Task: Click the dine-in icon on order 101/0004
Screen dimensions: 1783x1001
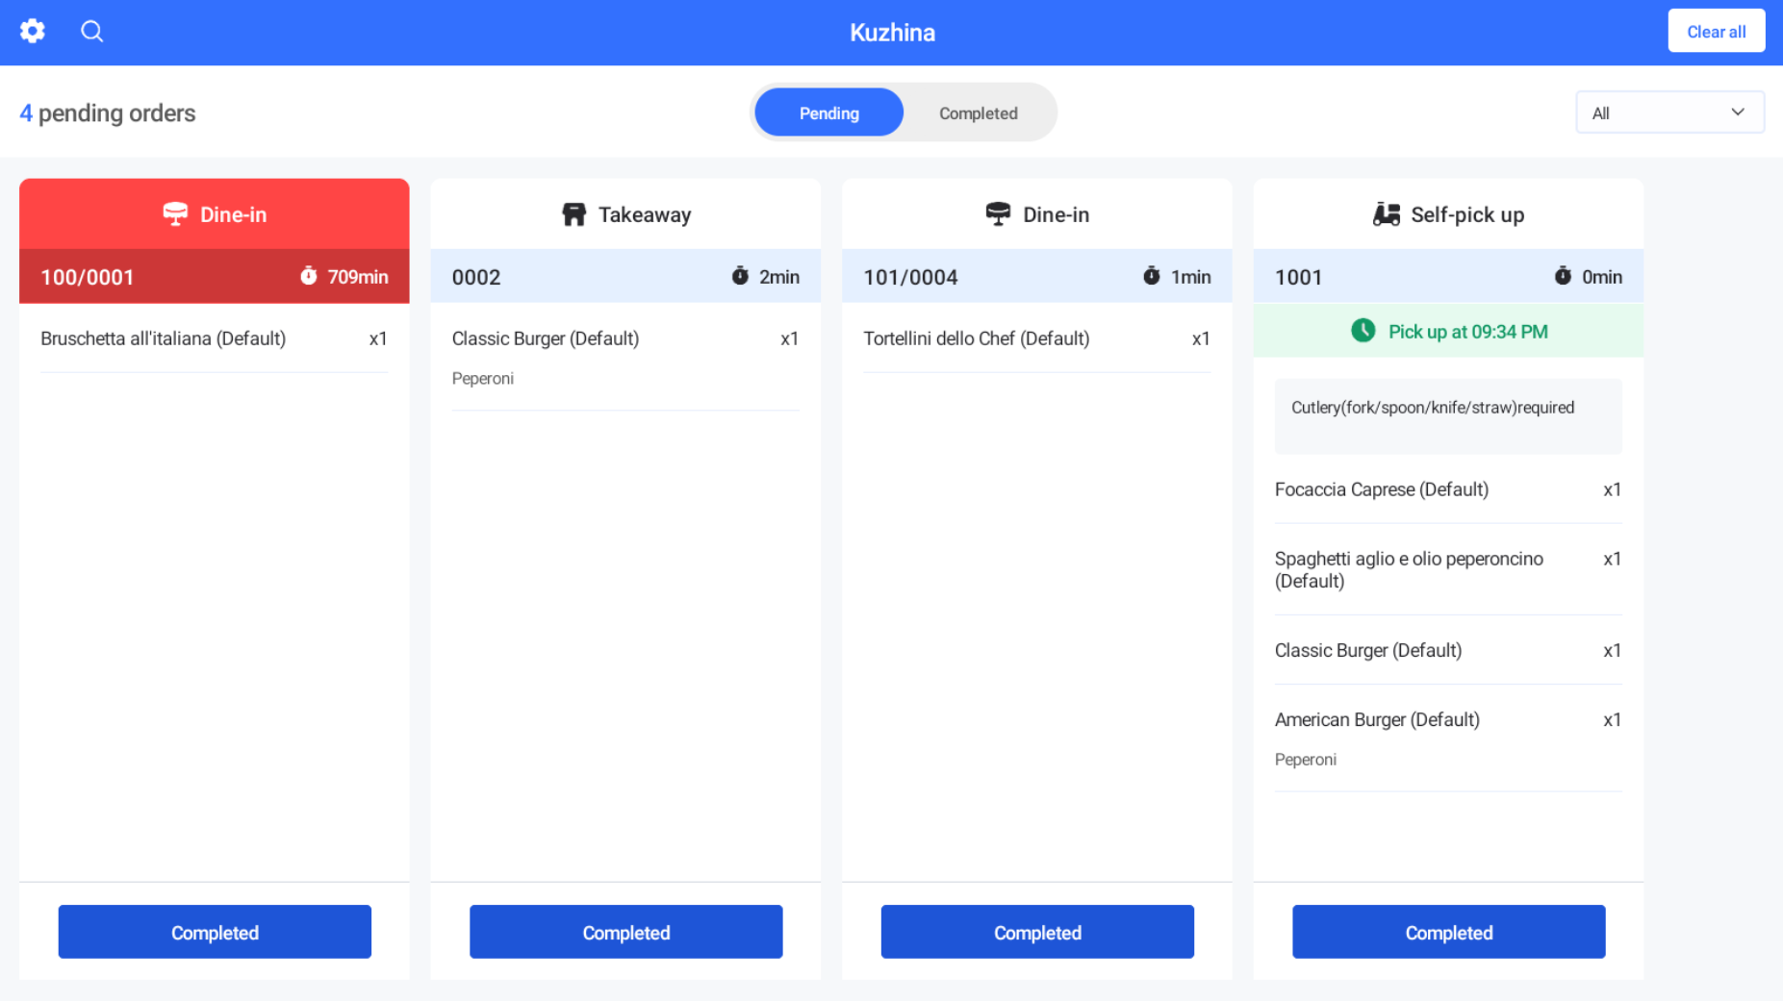Action: pos(998,214)
